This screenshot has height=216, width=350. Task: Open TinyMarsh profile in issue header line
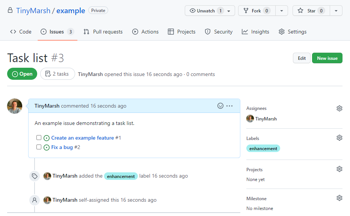90,74
